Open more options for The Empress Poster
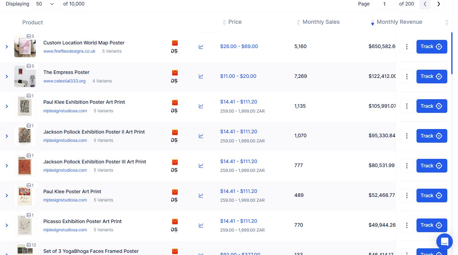This screenshot has width=458, height=255. pyautogui.click(x=407, y=76)
